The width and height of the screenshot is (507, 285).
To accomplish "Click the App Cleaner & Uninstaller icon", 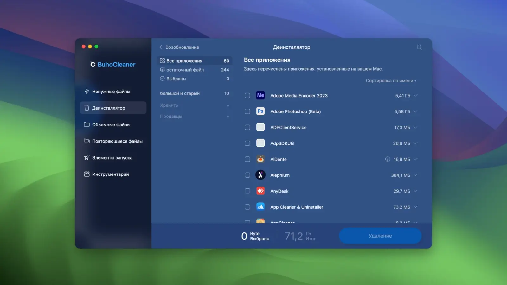I will 260,207.
